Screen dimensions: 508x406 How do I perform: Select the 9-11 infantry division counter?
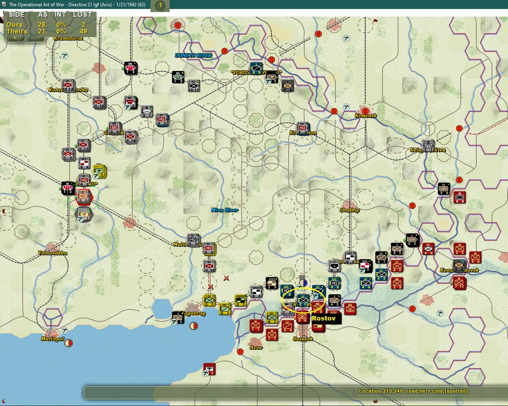pyautogui.click(x=83, y=145)
